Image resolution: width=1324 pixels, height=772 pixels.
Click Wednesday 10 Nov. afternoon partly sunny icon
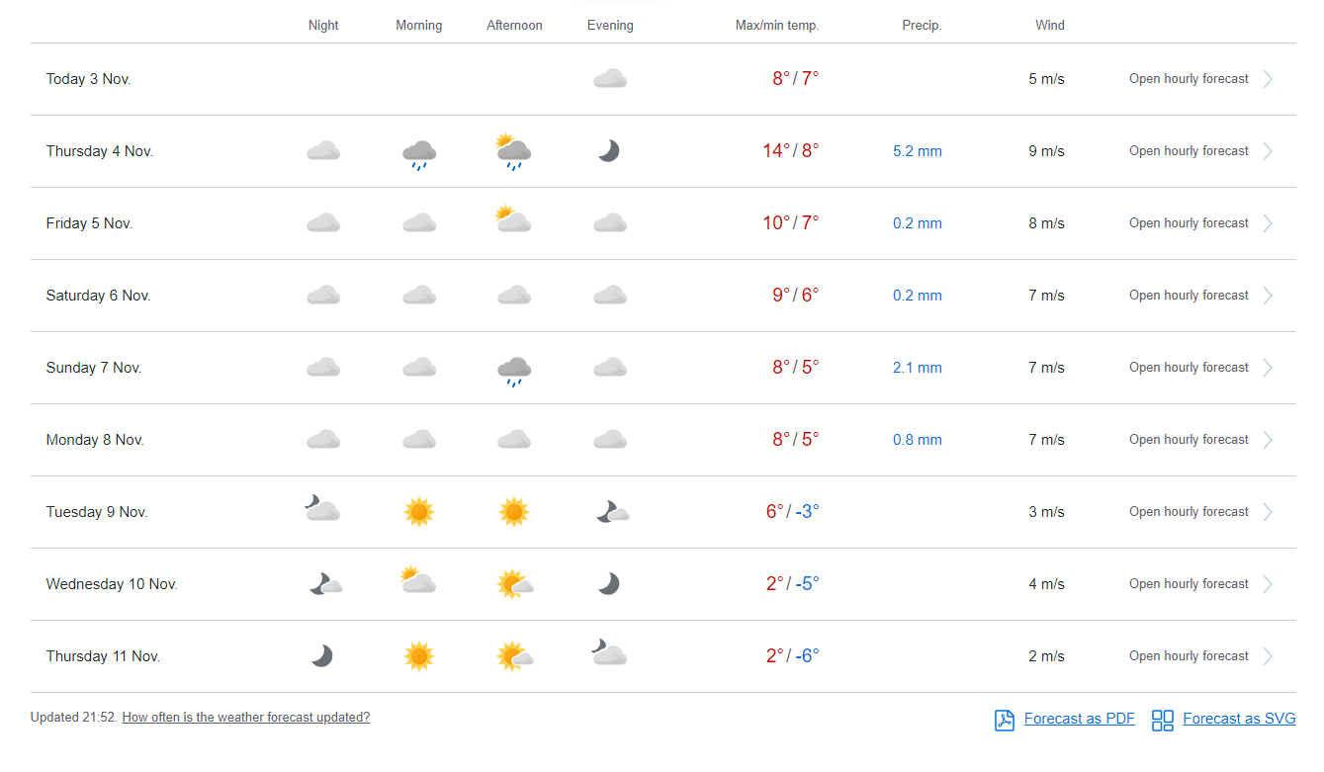(514, 584)
